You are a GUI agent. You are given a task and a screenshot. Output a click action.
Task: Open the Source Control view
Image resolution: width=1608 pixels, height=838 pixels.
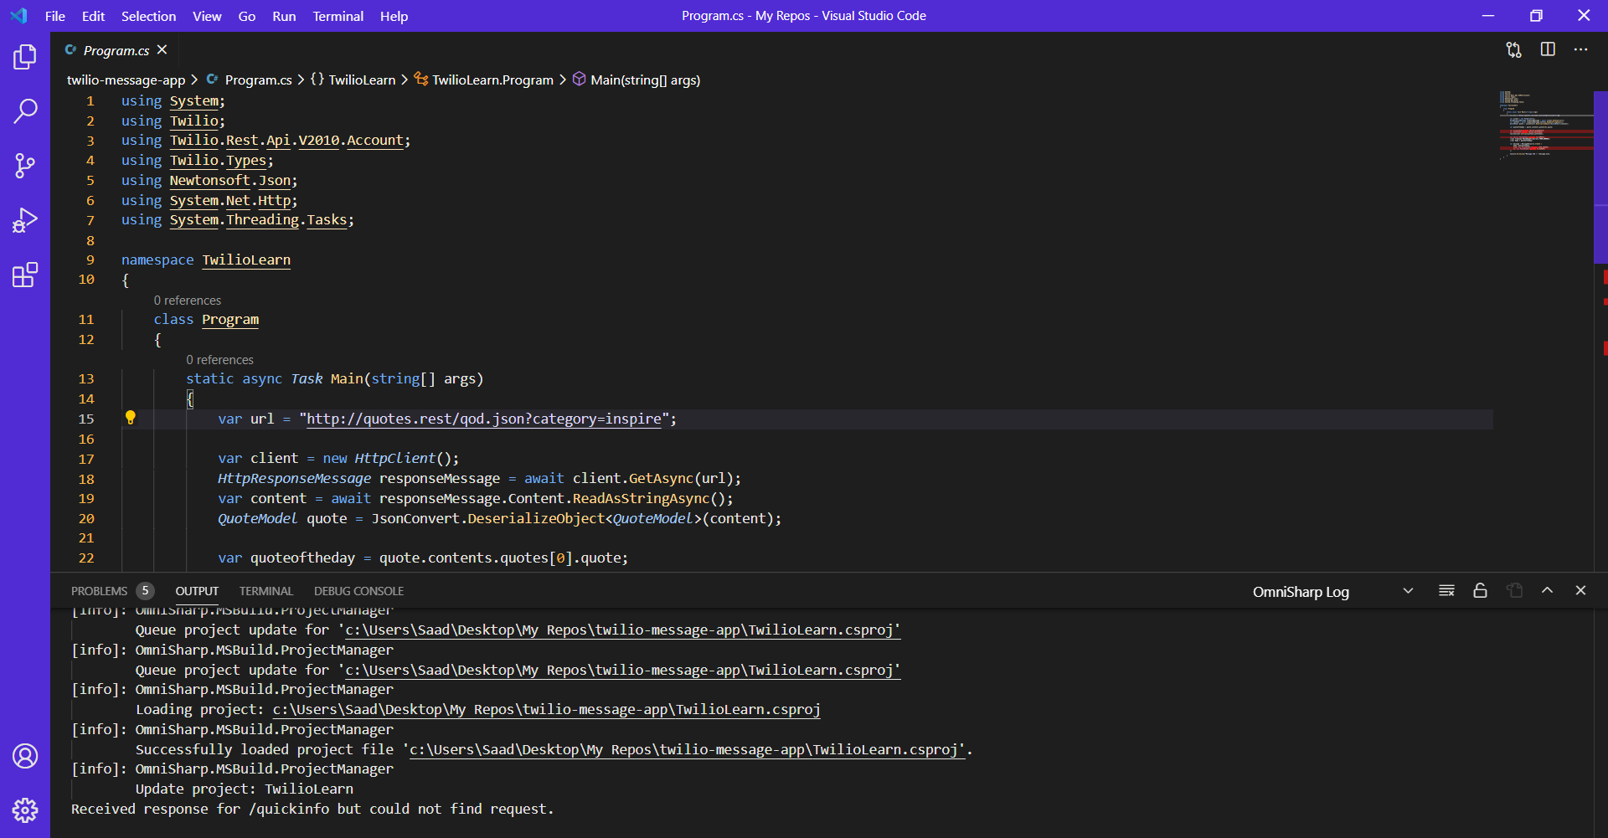[25, 166]
